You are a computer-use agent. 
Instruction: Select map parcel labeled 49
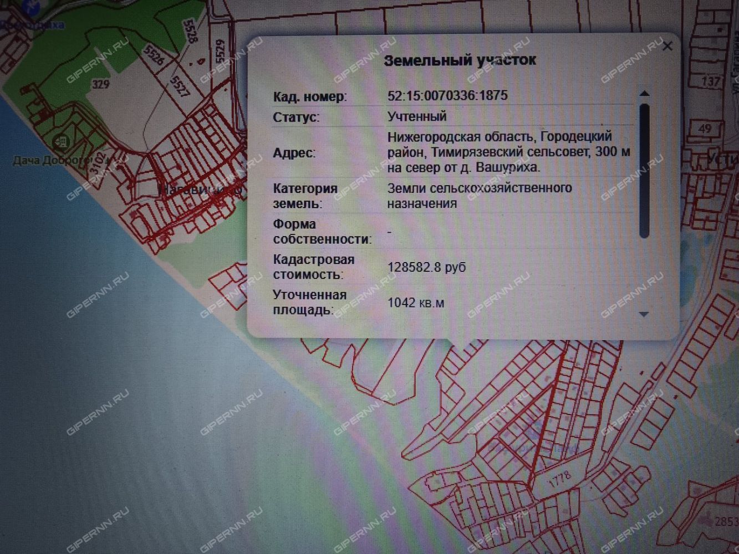coord(705,129)
